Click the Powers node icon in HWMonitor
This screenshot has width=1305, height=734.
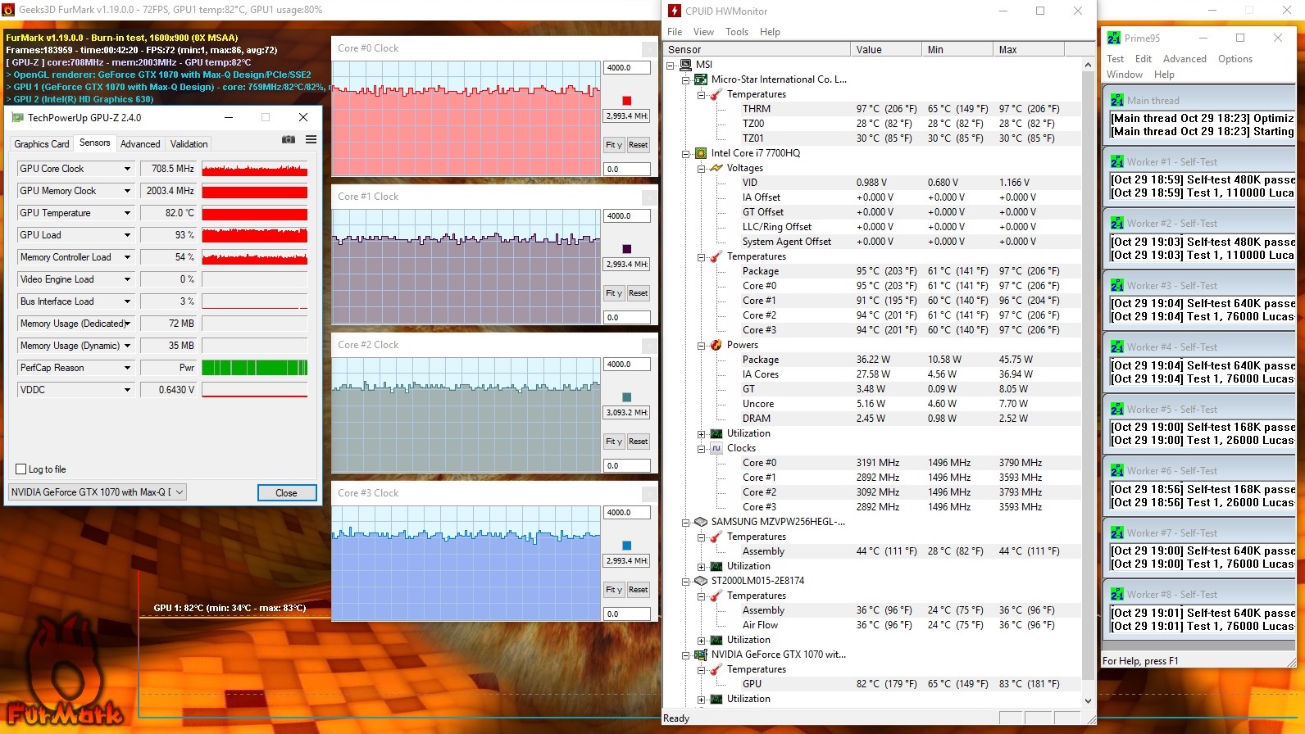pos(716,345)
